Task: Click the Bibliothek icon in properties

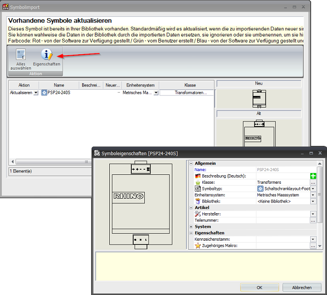Action: pos(198,201)
